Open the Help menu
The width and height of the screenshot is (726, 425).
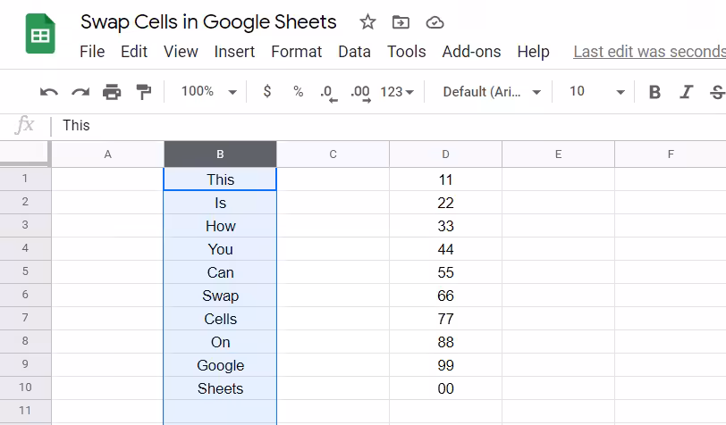click(x=534, y=51)
